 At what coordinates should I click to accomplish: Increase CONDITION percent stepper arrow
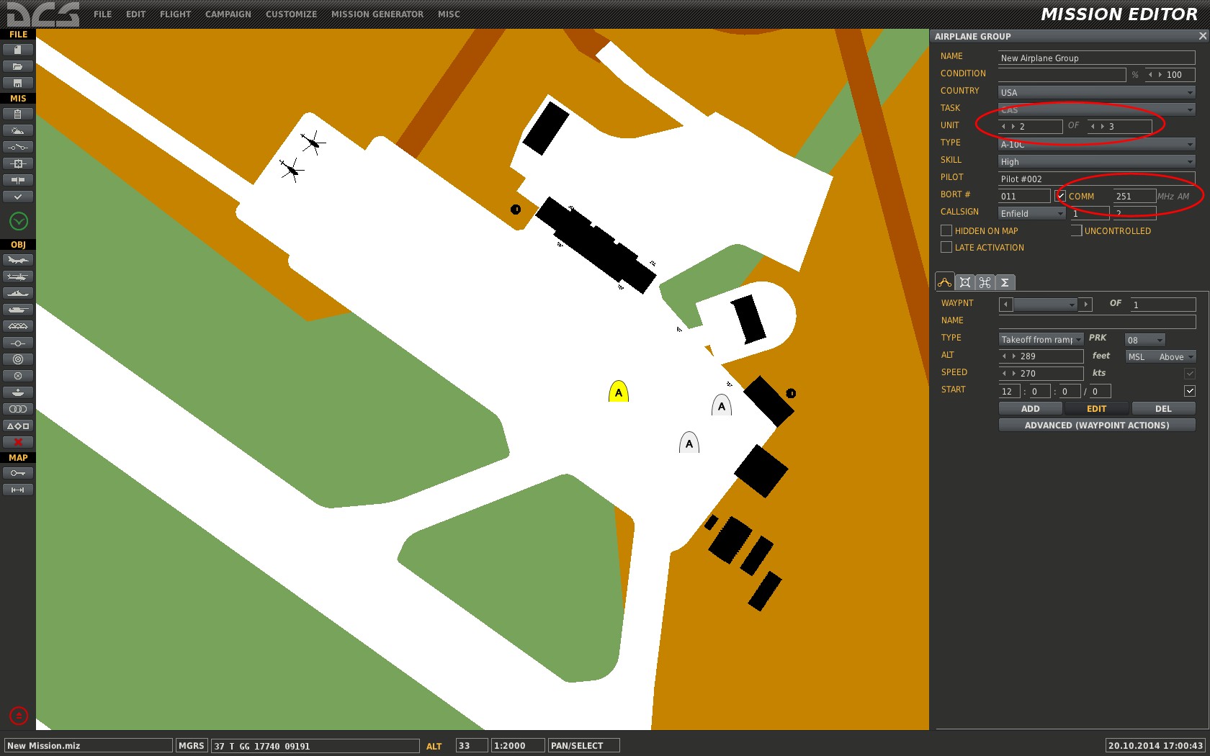pyautogui.click(x=1160, y=75)
